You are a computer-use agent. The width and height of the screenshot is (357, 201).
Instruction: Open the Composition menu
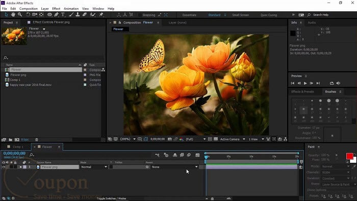click(x=29, y=9)
